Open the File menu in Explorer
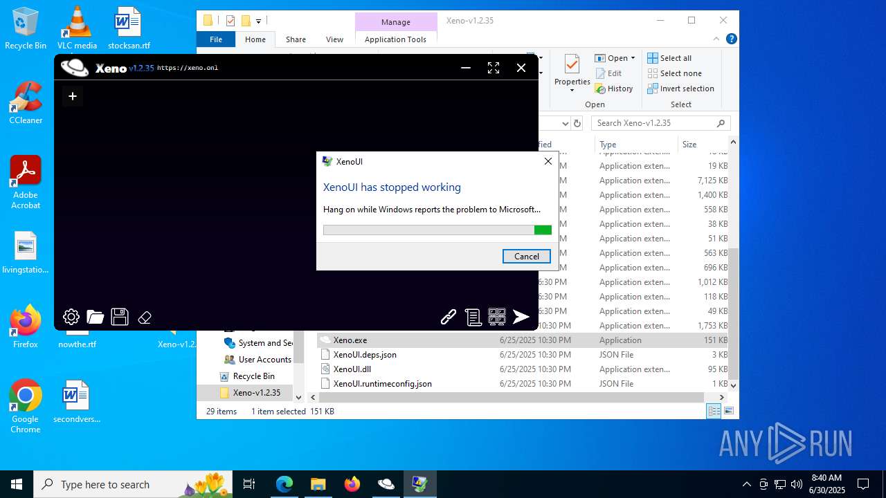The image size is (886, 498). pos(216,39)
